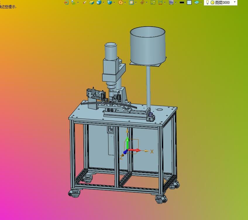Screen dimensions: 248x220
Task: Open the orange wireframe dropdown arrow
Action: (x=125, y=3)
